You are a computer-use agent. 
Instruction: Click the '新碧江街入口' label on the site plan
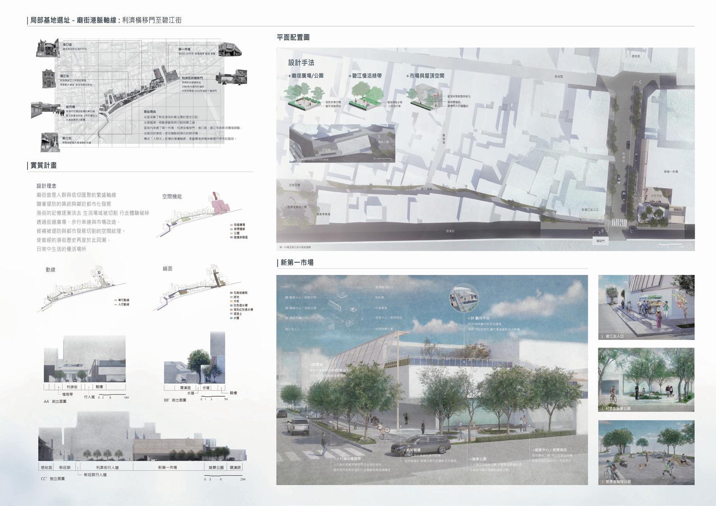click(590, 210)
